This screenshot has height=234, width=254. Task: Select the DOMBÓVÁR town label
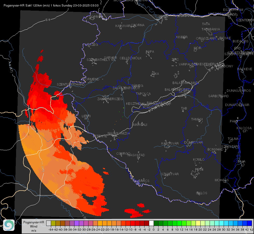tap(193, 142)
